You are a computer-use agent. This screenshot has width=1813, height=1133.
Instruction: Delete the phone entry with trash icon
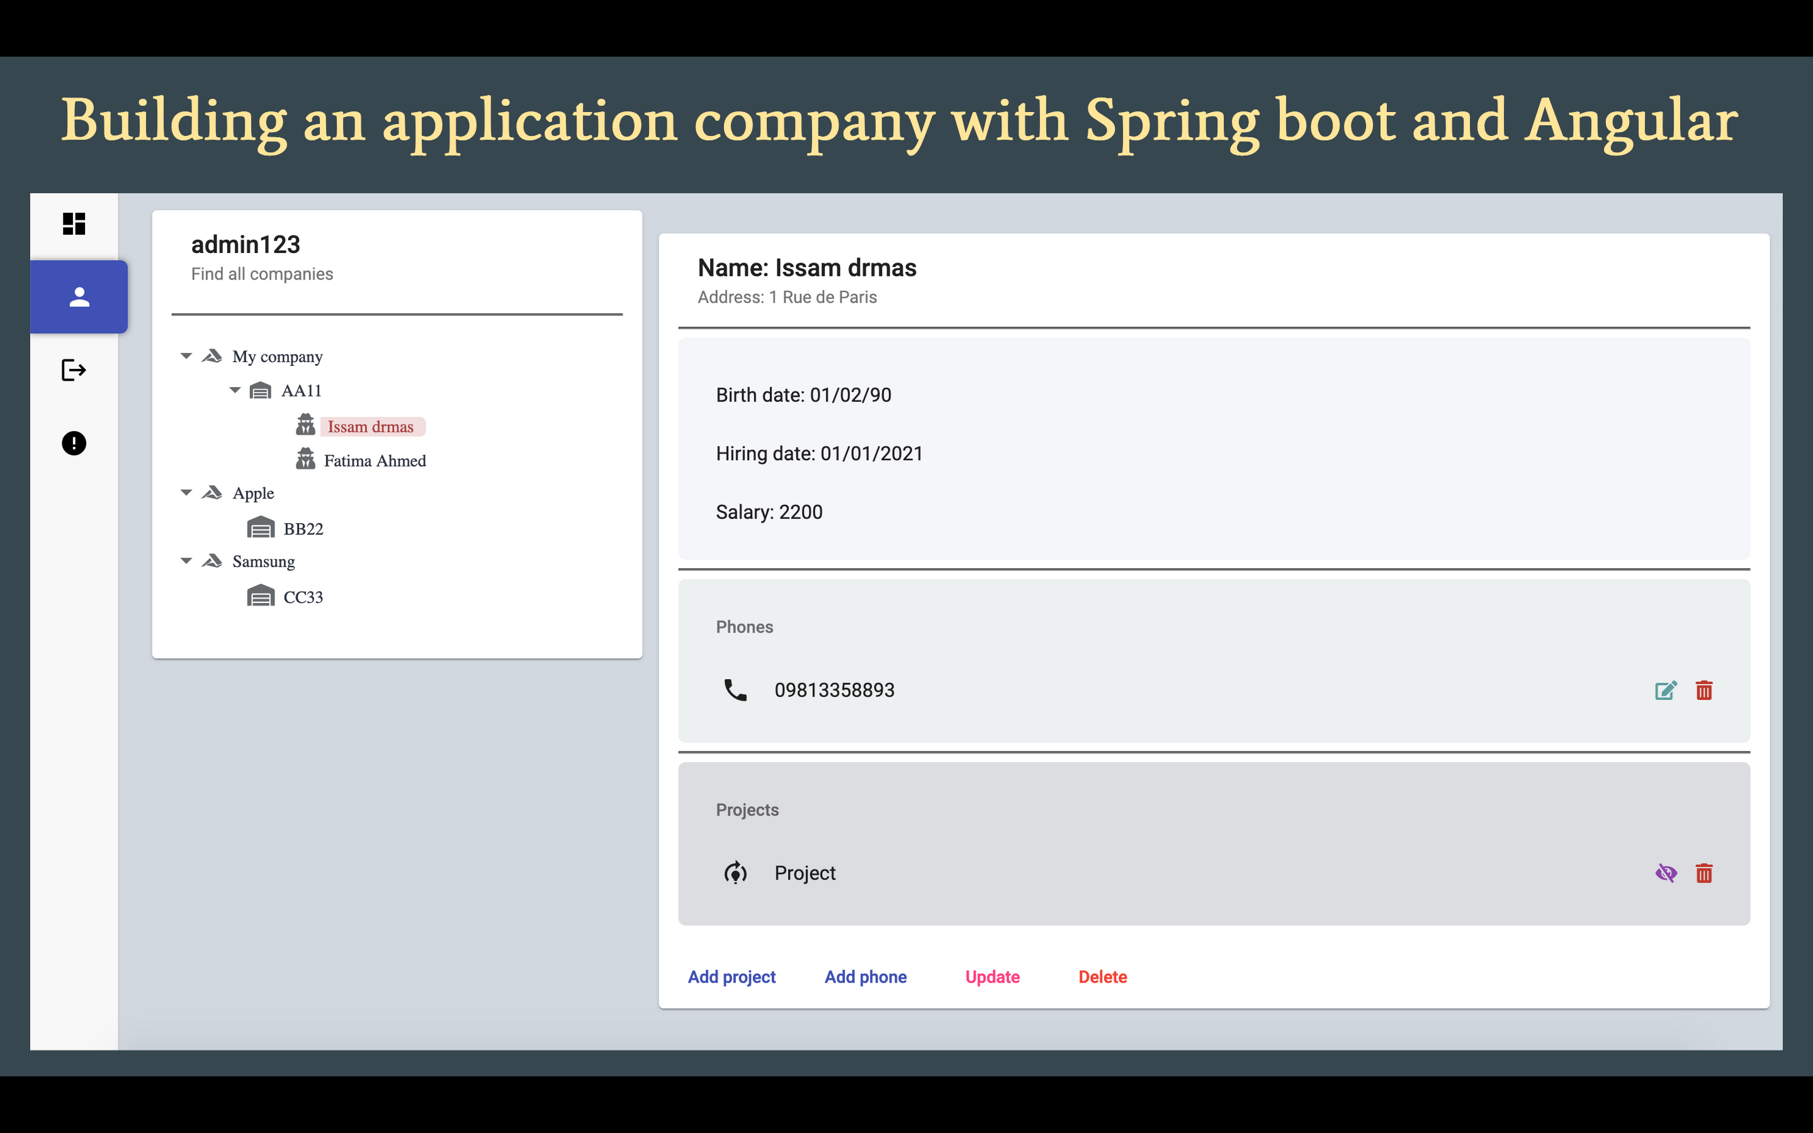[x=1703, y=690]
